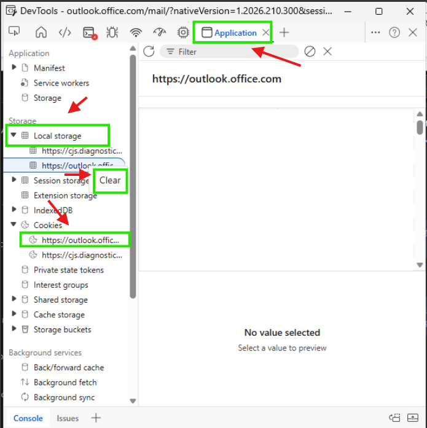Toggle drawer dock position icon
Screen dimensions: 427x428
[x=394, y=418]
